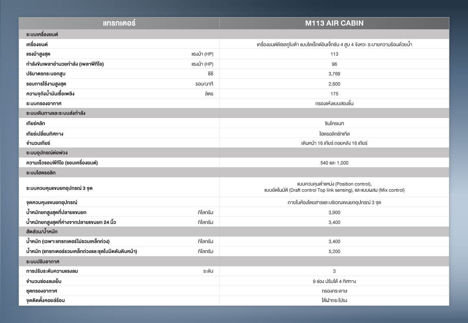Screen dimensions: 468x323
Task: Click the weight with ballast and front blade row label
Action: [x=82, y=251]
